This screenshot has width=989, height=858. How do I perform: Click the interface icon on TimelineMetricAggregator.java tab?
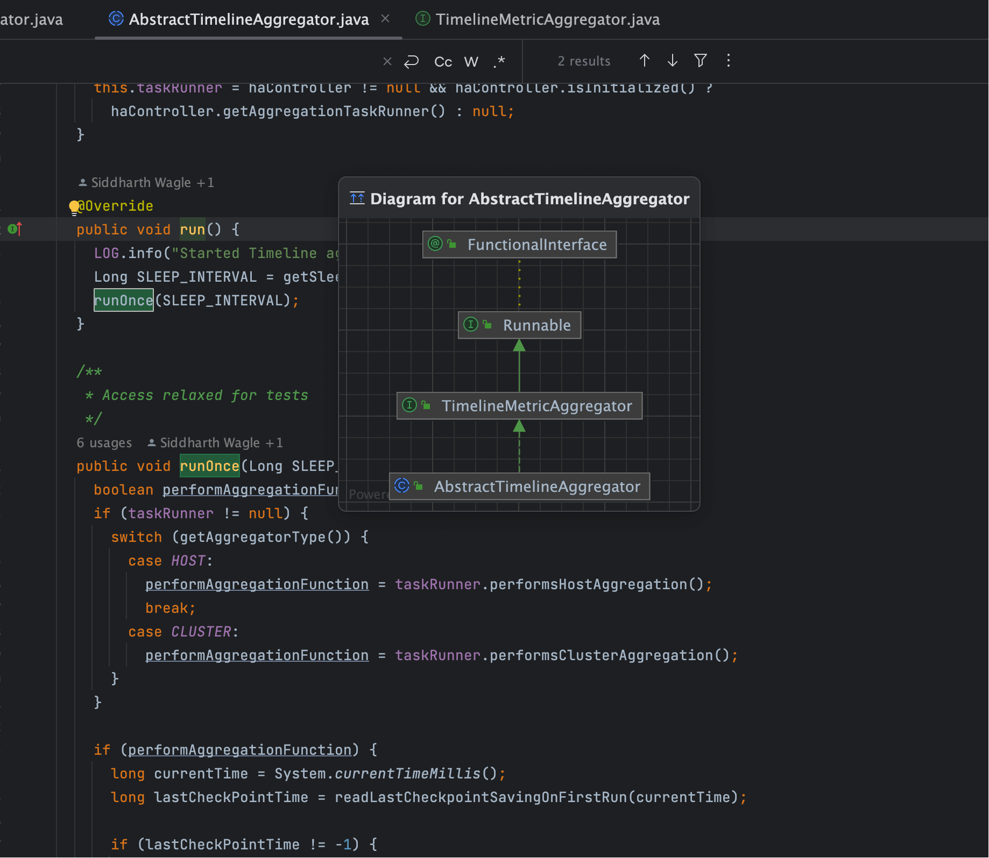(423, 19)
